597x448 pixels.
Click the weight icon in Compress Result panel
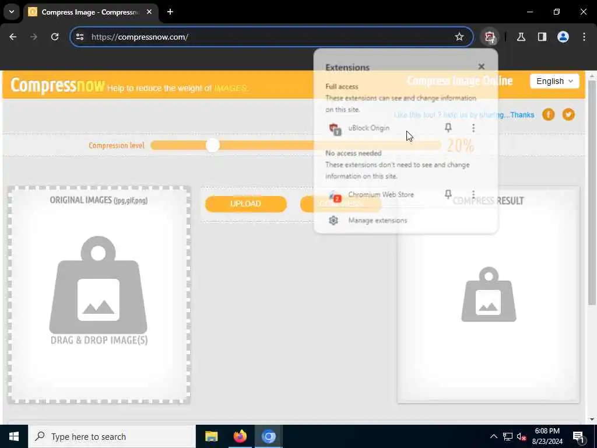pyautogui.click(x=489, y=295)
